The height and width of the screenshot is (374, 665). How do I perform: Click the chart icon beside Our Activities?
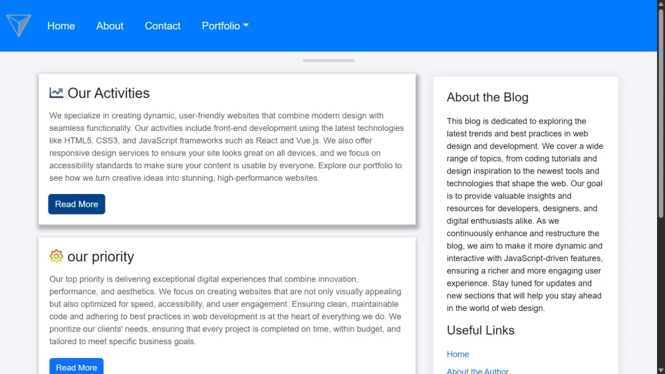coord(57,93)
